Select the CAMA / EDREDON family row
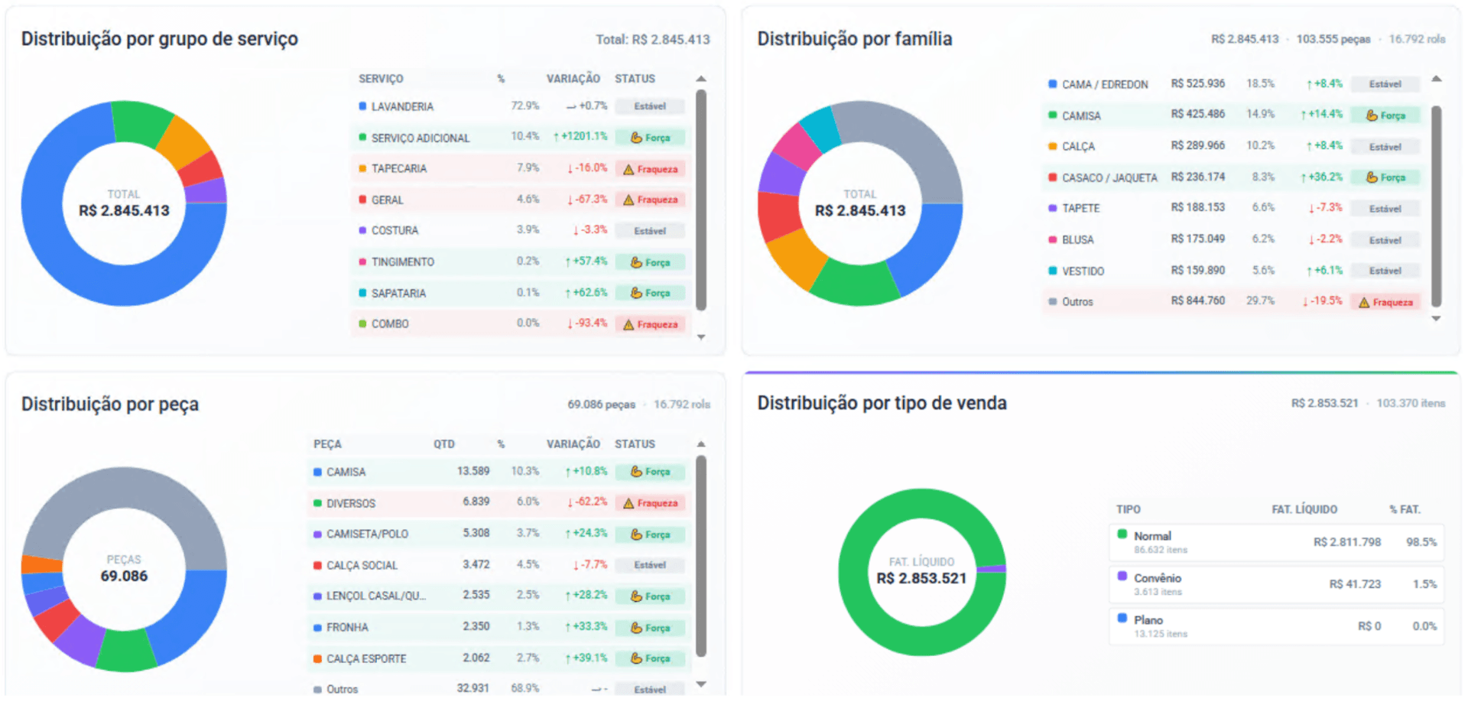This screenshot has height=705, width=1468. click(x=1233, y=84)
